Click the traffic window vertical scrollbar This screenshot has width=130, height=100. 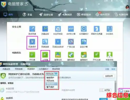point(116,90)
